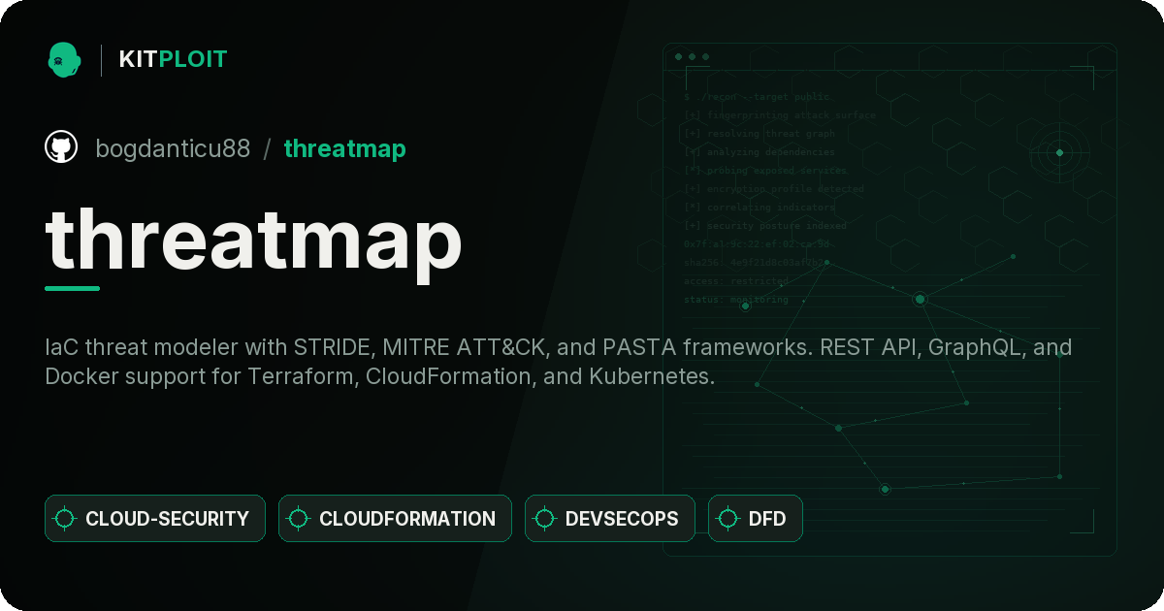Screen dimensions: 1164x611
Task: Click the 'correlating indicators' terminal line
Action: pos(759,208)
